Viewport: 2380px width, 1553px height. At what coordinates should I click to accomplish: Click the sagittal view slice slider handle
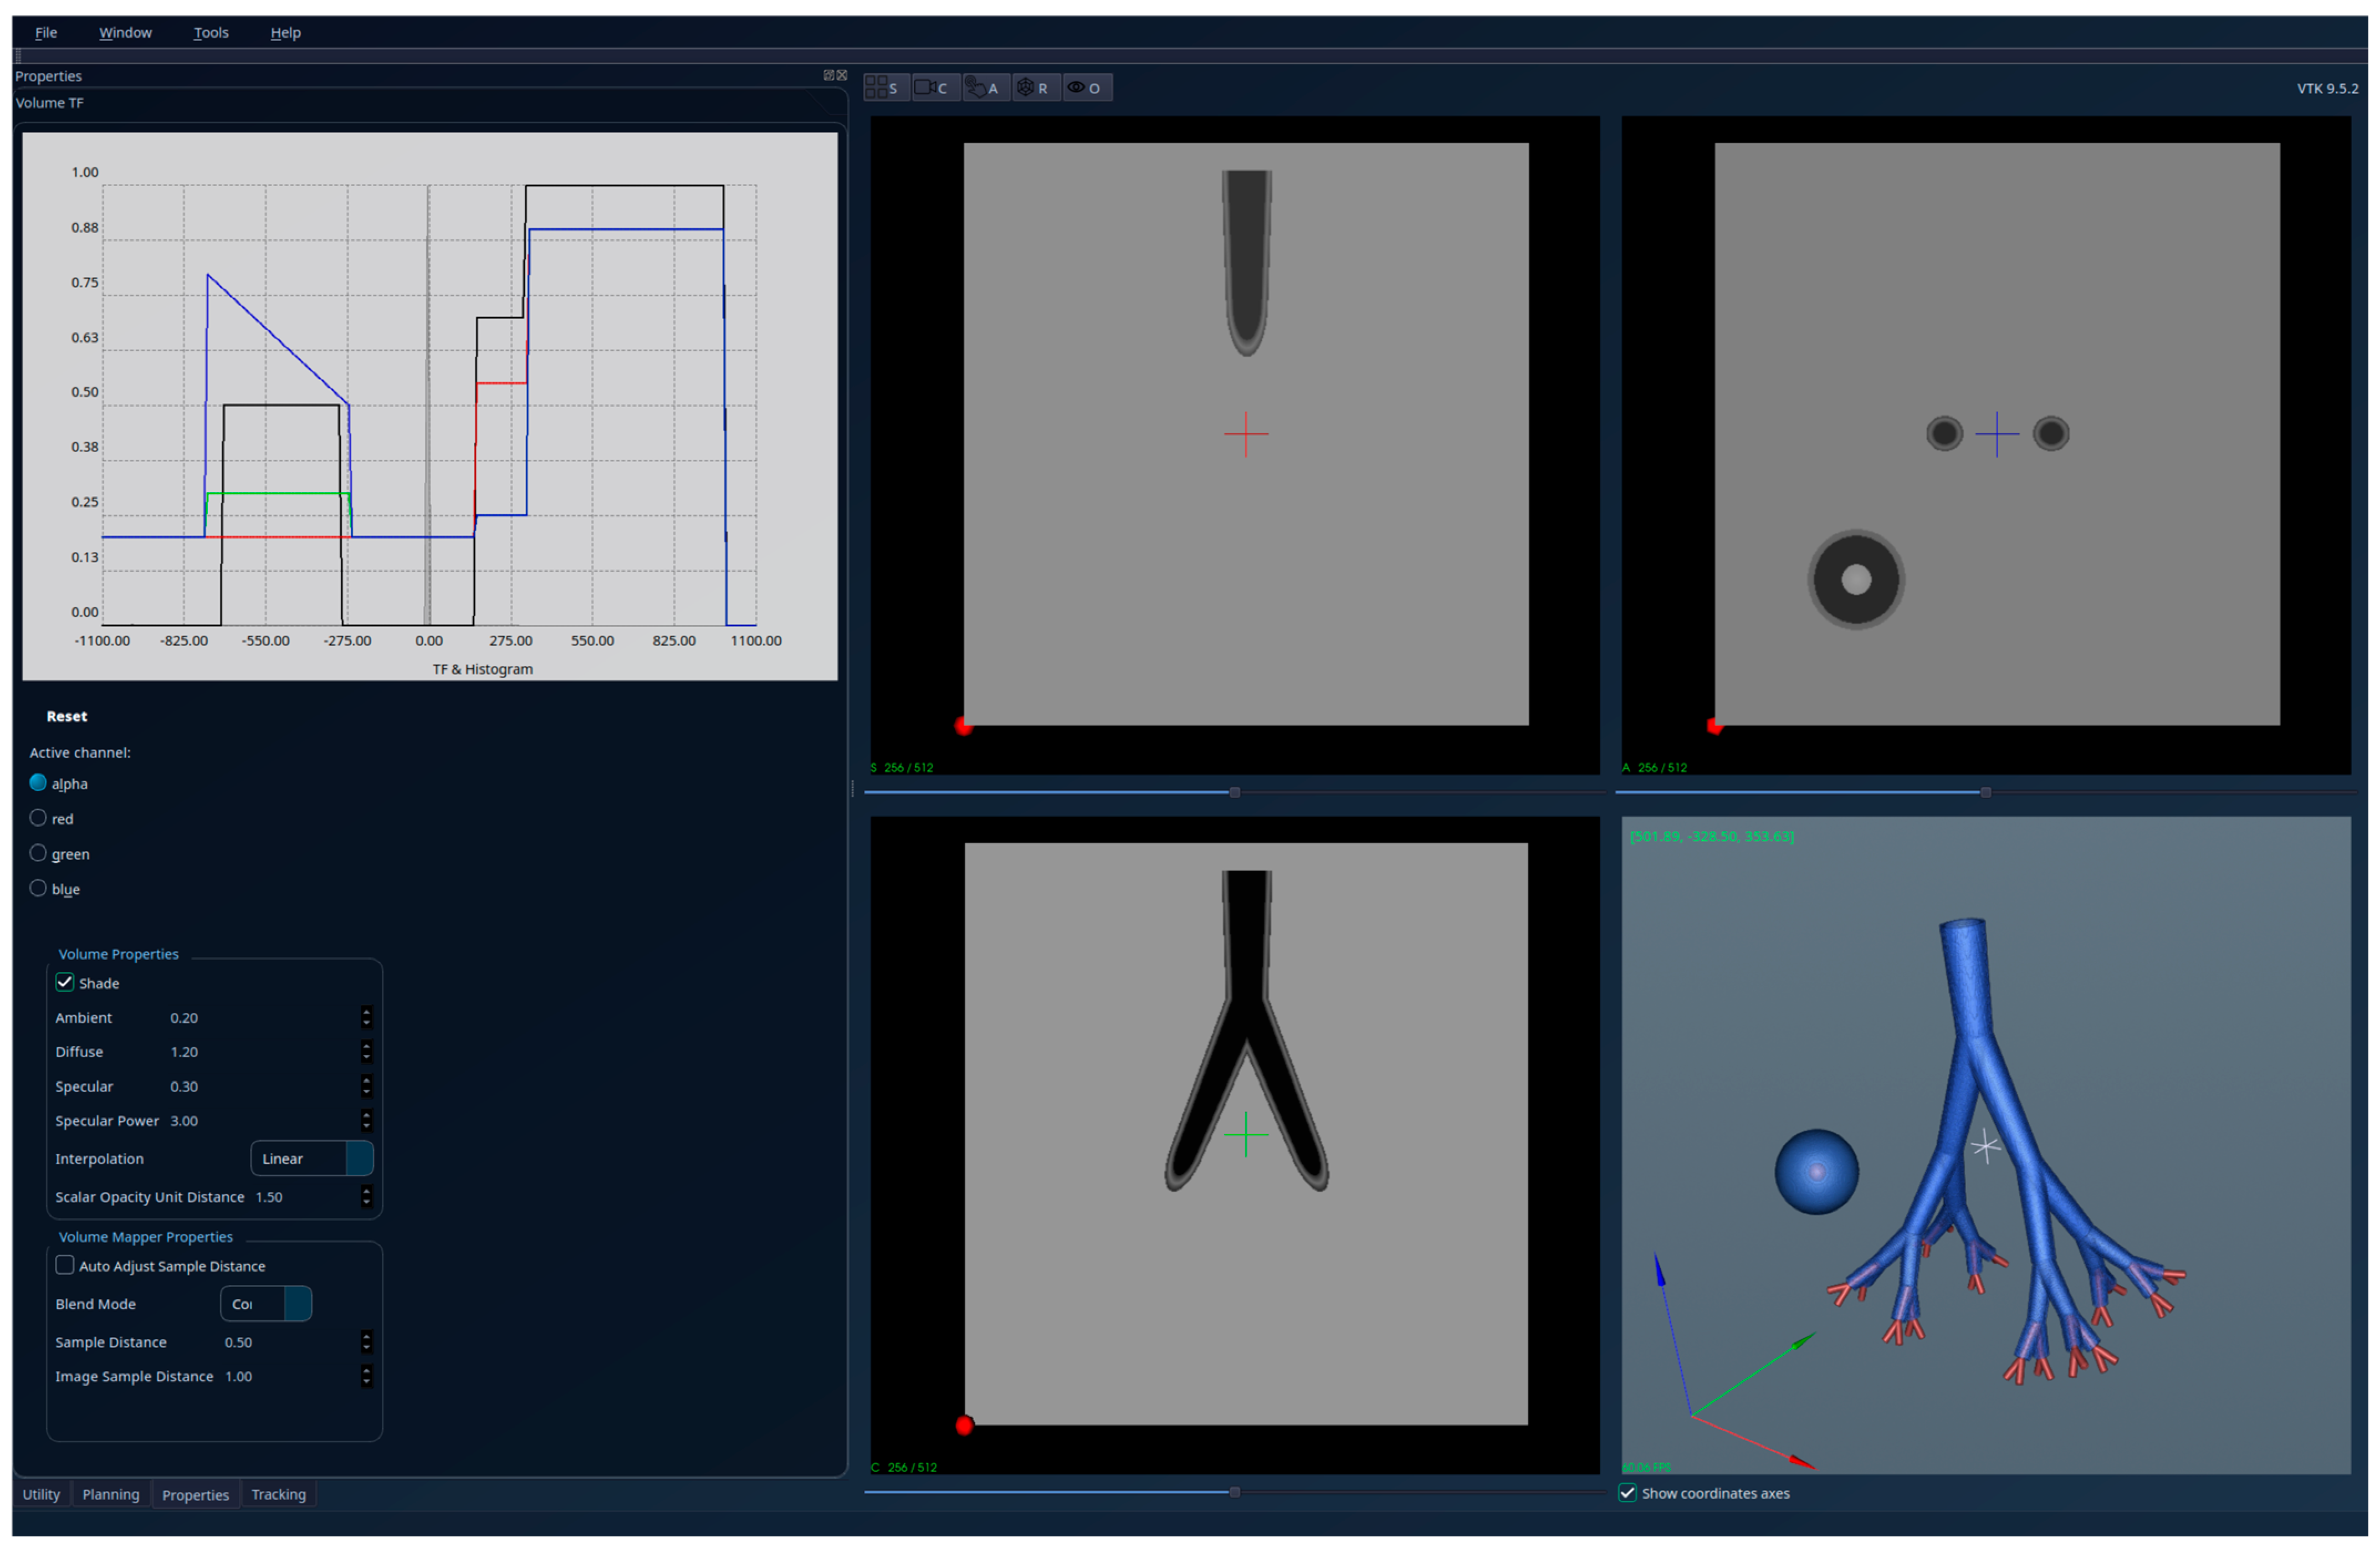[x=1235, y=792]
